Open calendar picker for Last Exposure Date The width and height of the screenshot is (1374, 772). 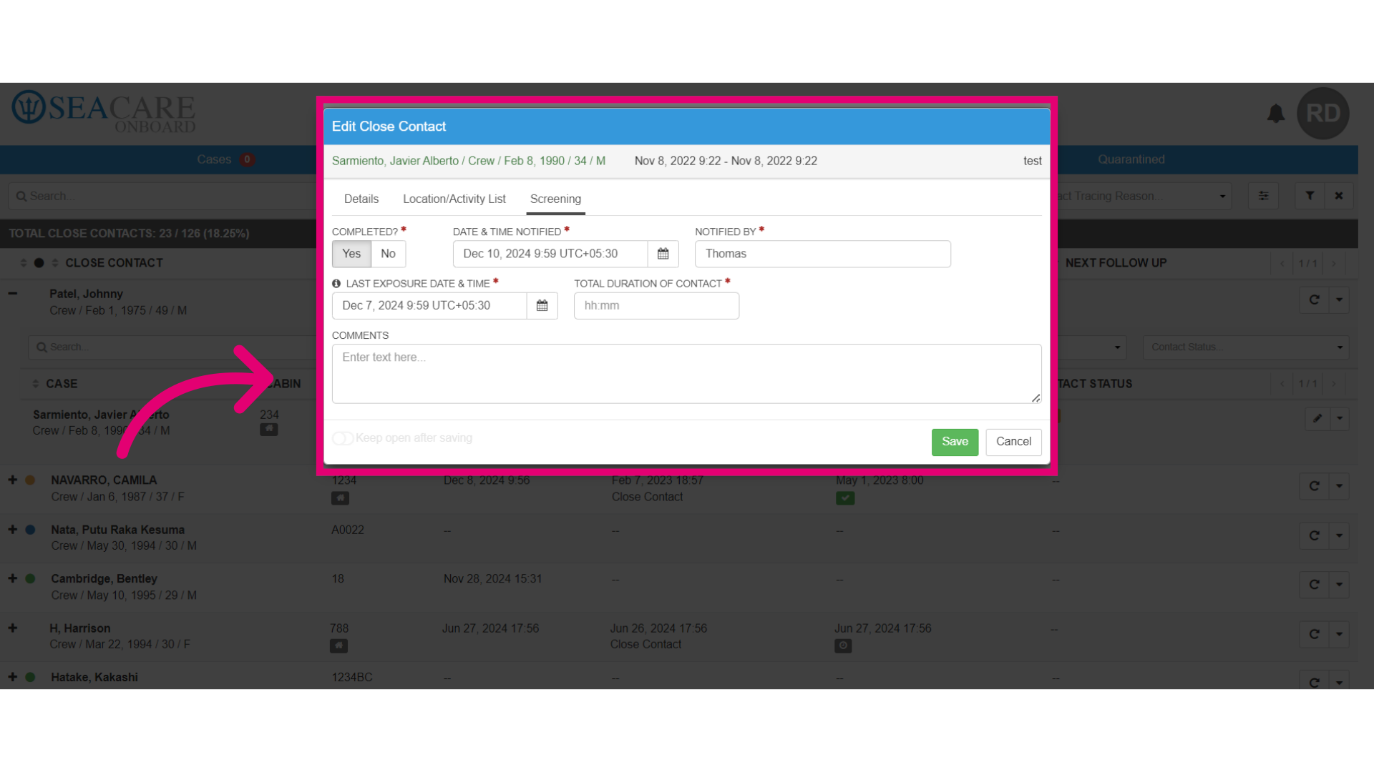[x=542, y=306]
